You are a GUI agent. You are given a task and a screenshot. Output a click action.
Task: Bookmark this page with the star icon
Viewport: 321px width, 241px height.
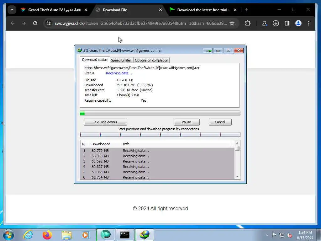pos(232,23)
